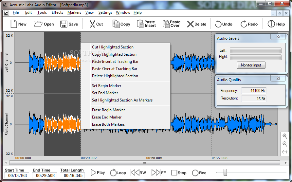Select Erase Both Markers
292x182 pixels.
(x=125, y=124)
